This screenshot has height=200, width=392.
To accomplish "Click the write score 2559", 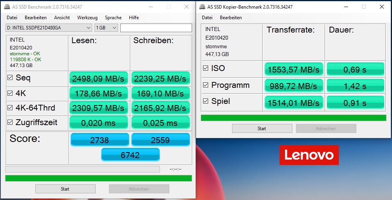I will click(160, 140).
